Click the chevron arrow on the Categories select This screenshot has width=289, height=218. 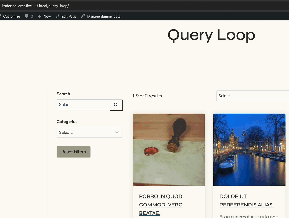[117, 132]
